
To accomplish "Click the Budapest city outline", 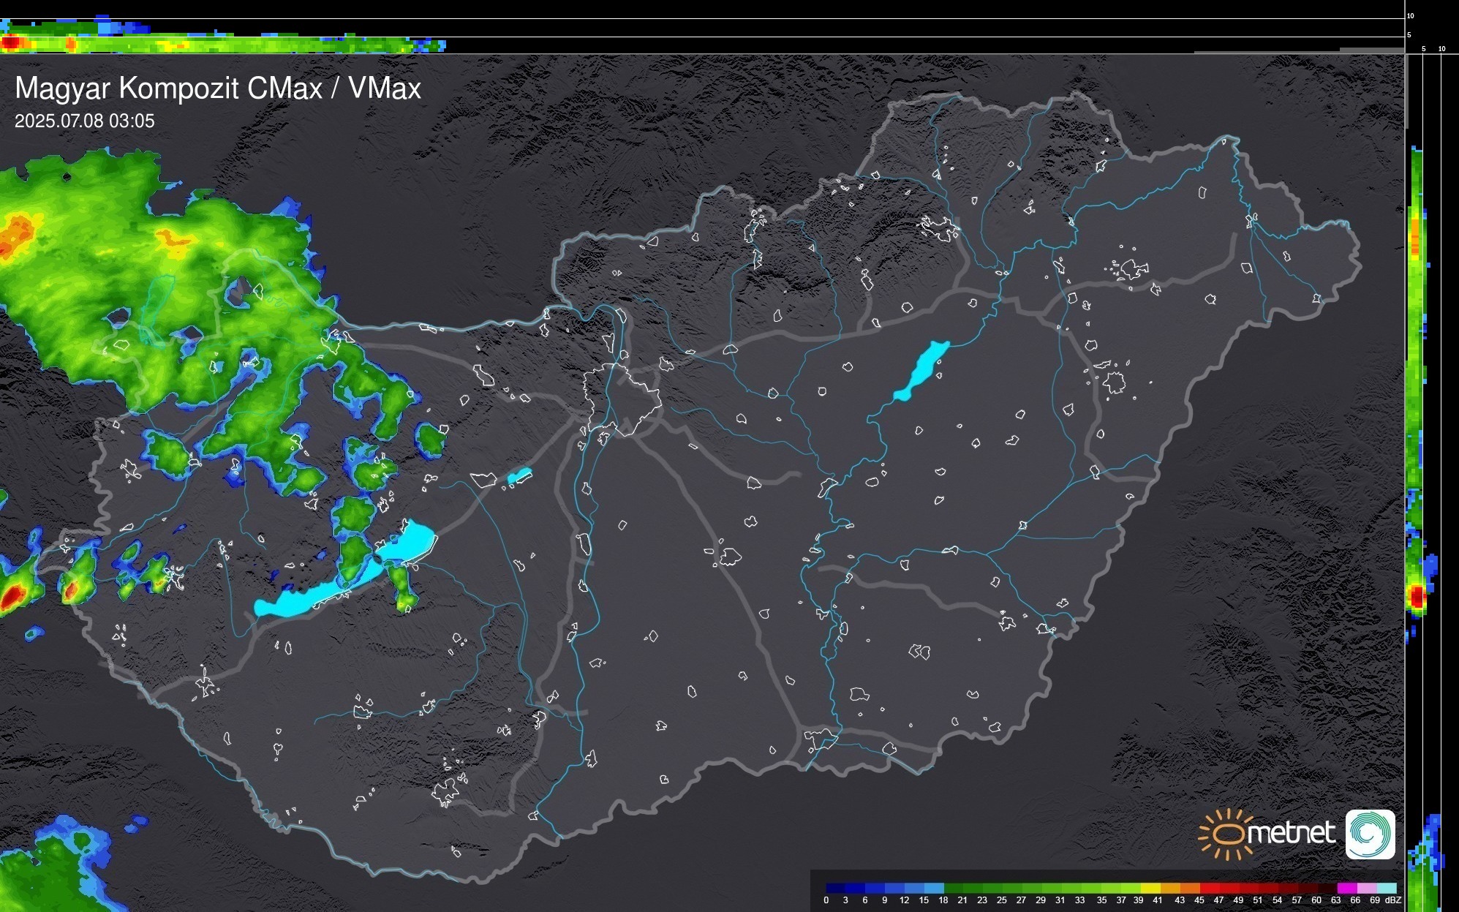I will point(622,399).
